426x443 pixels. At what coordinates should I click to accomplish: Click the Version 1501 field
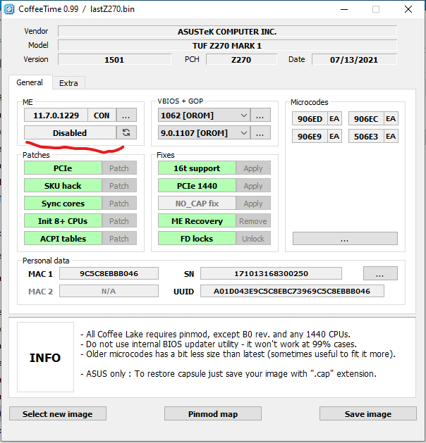click(114, 60)
